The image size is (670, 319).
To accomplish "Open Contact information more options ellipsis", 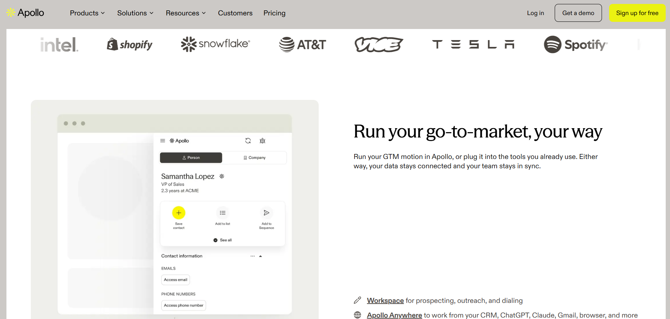I will pos(252,256).
